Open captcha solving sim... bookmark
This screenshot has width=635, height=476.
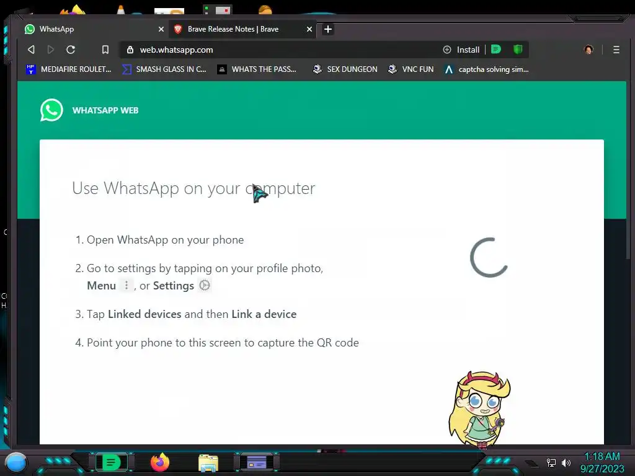pyautogui.click(x=486, y=69)
